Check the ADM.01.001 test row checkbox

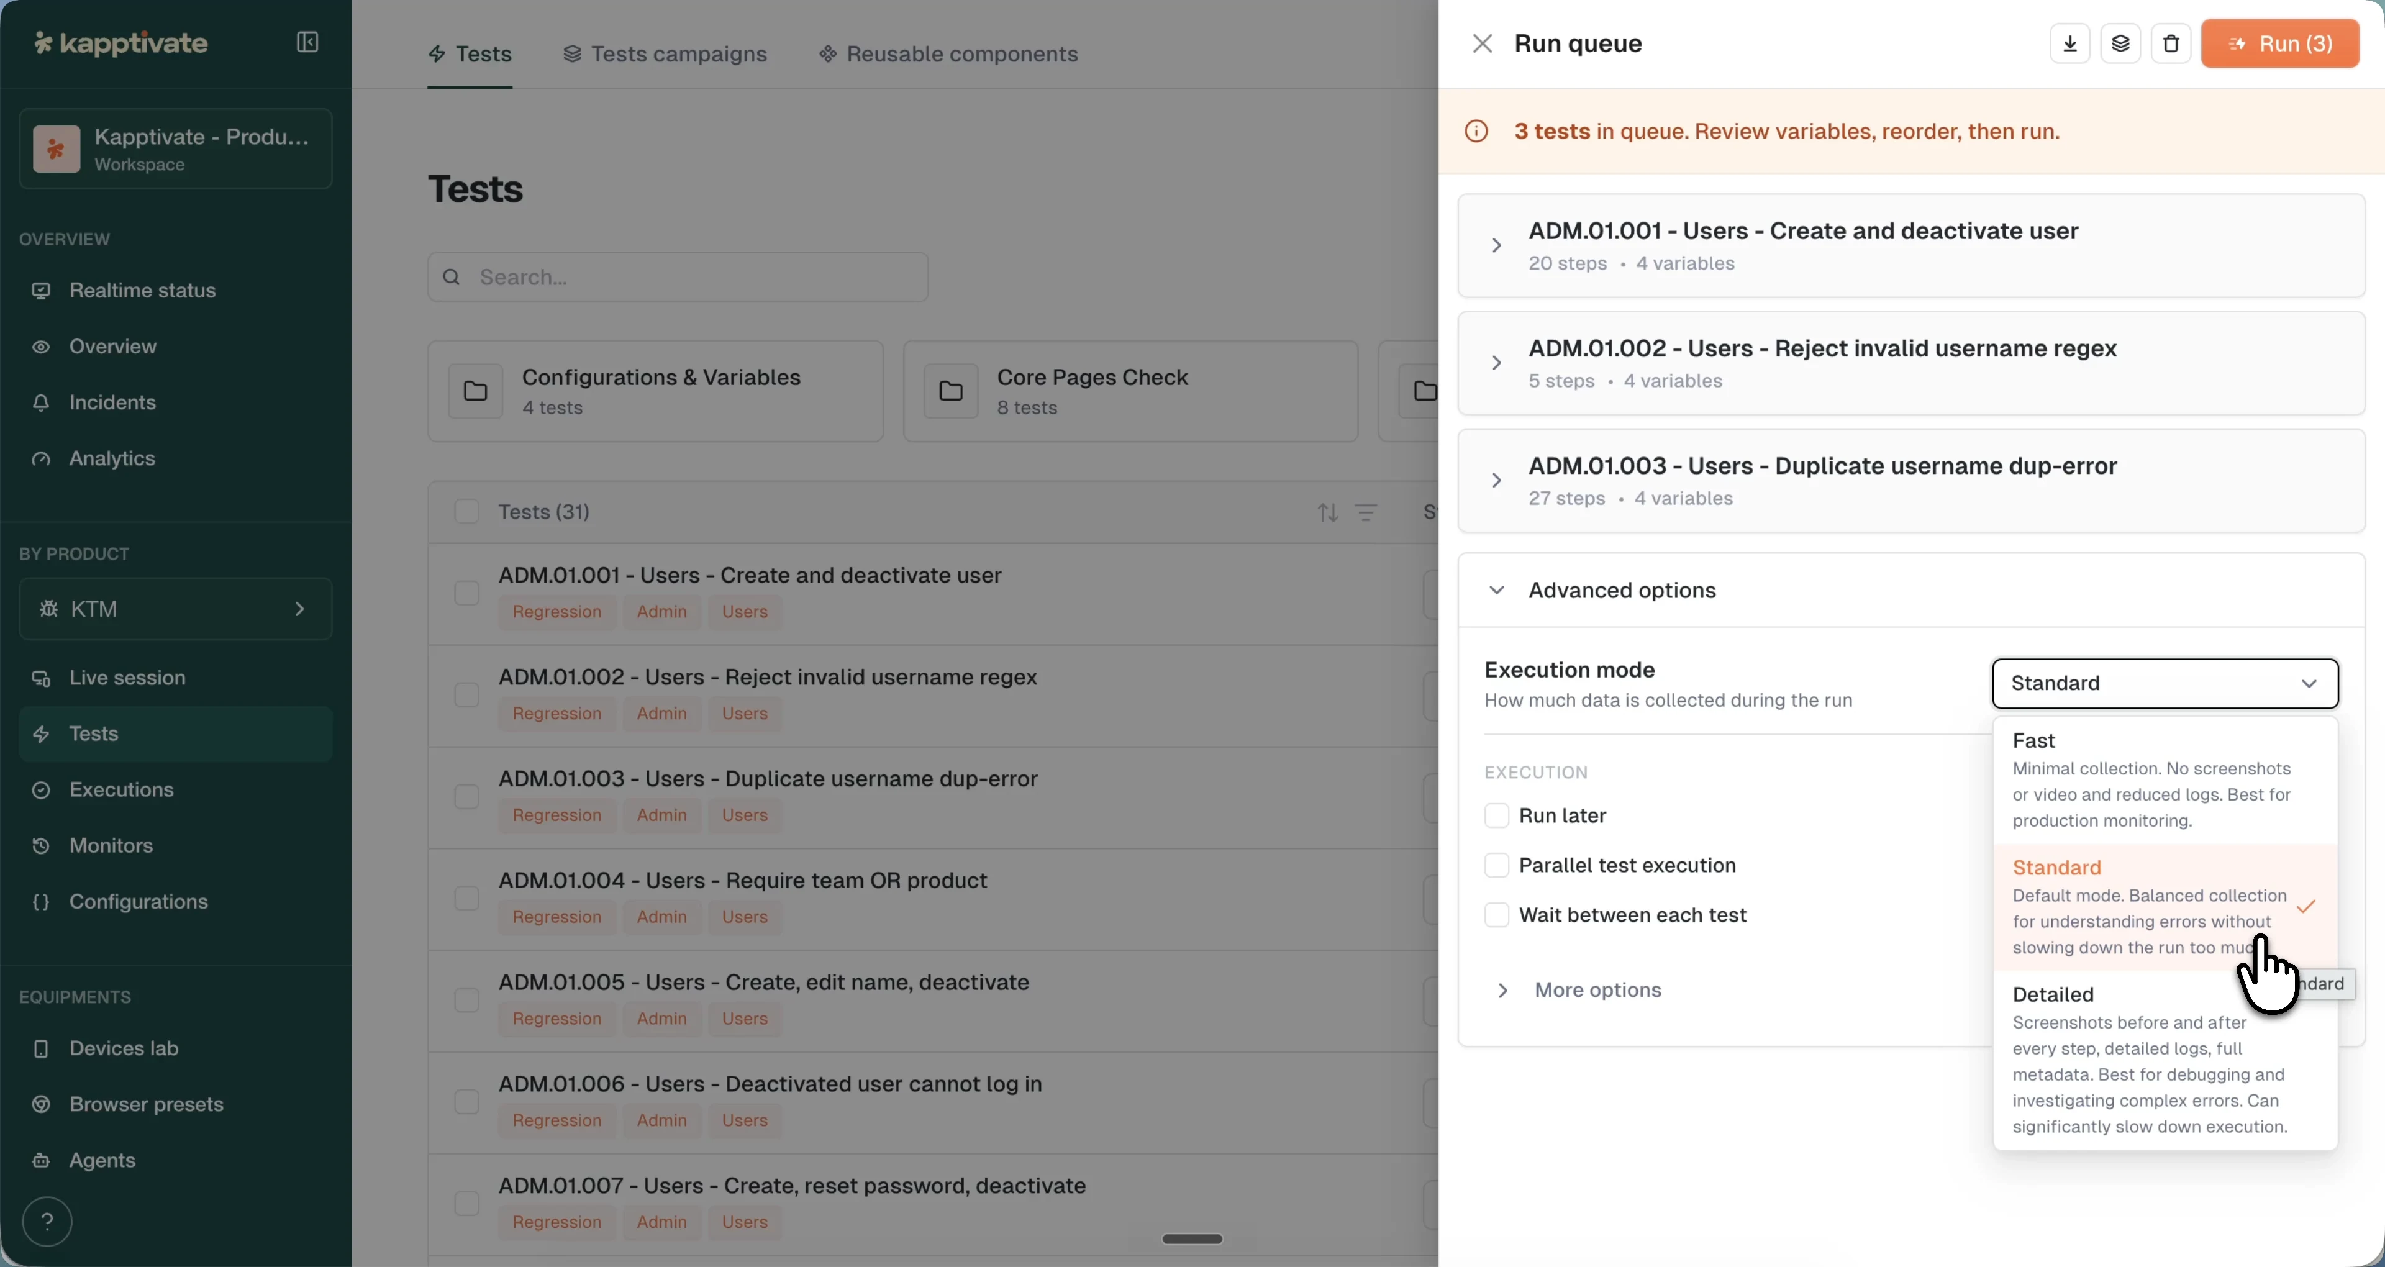pyautogui.click(x=466, y=594)
